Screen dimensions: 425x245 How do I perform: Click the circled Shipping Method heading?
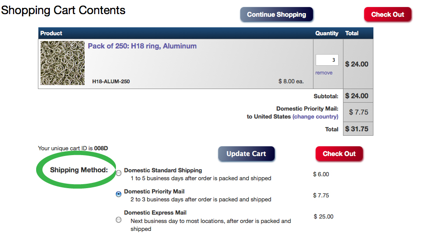[x=79, y=170]
